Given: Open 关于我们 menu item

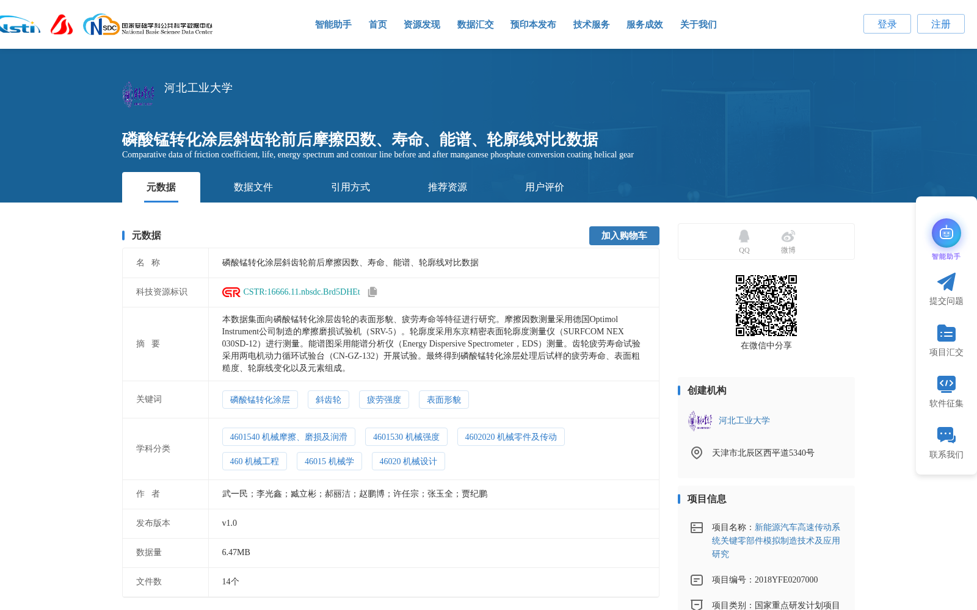Looking at the screenshot, I should coord(698,24).
